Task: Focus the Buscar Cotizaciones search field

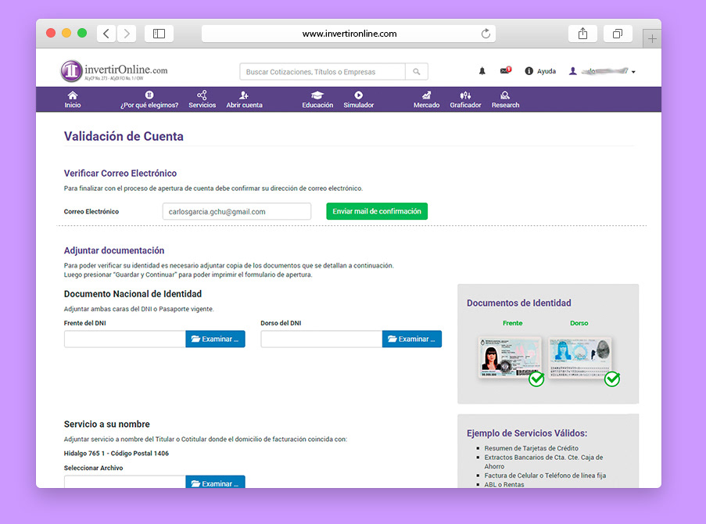Action: tap(322, 72)
